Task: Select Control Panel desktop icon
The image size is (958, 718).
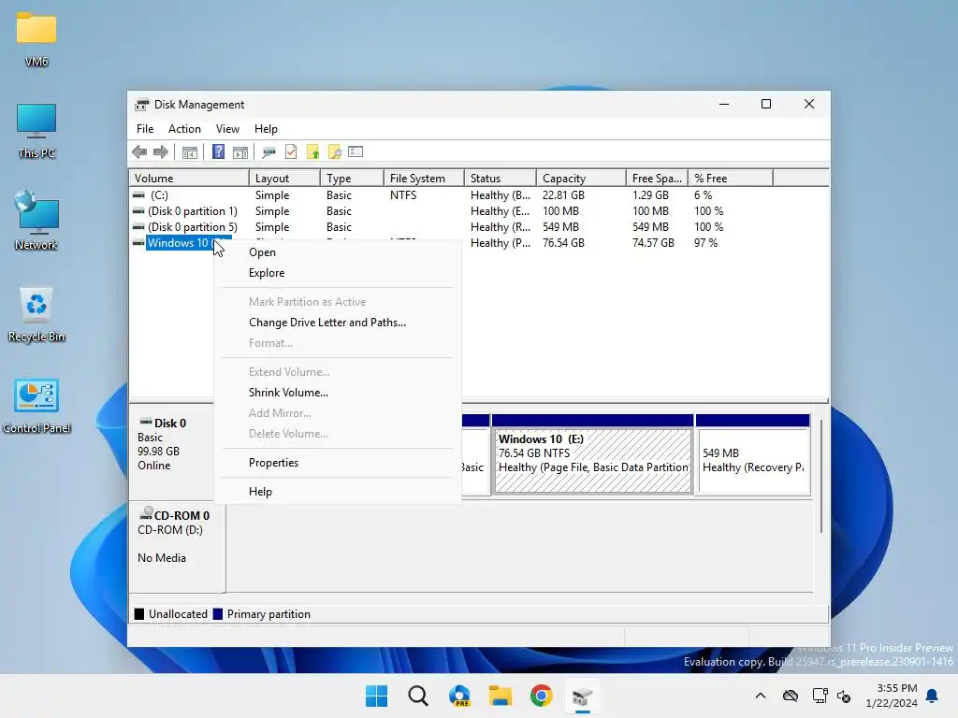Action: pos(36,406)
